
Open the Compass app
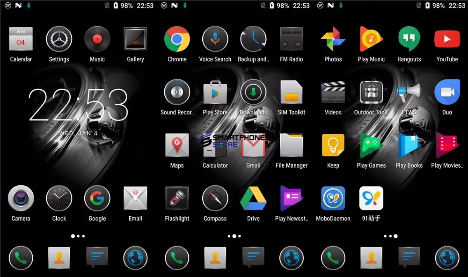(215, 198)
